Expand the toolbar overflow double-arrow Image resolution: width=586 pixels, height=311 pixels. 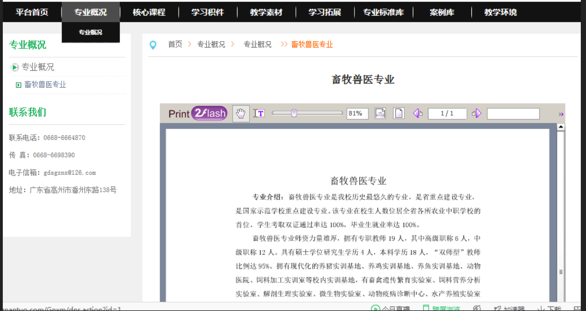click(561, 114)
